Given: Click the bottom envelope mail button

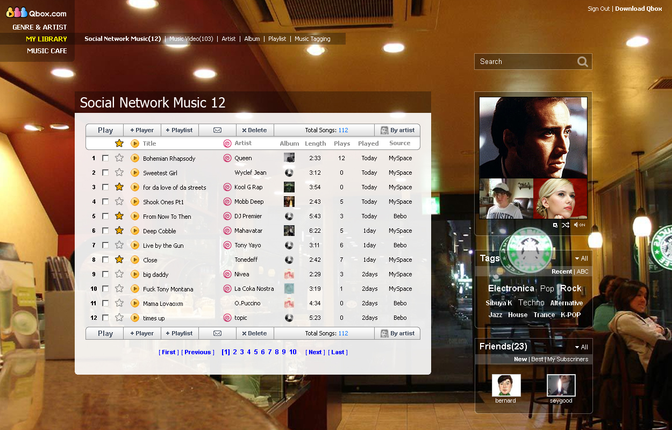Looking at the screenshot, I should tap(217, 333).
